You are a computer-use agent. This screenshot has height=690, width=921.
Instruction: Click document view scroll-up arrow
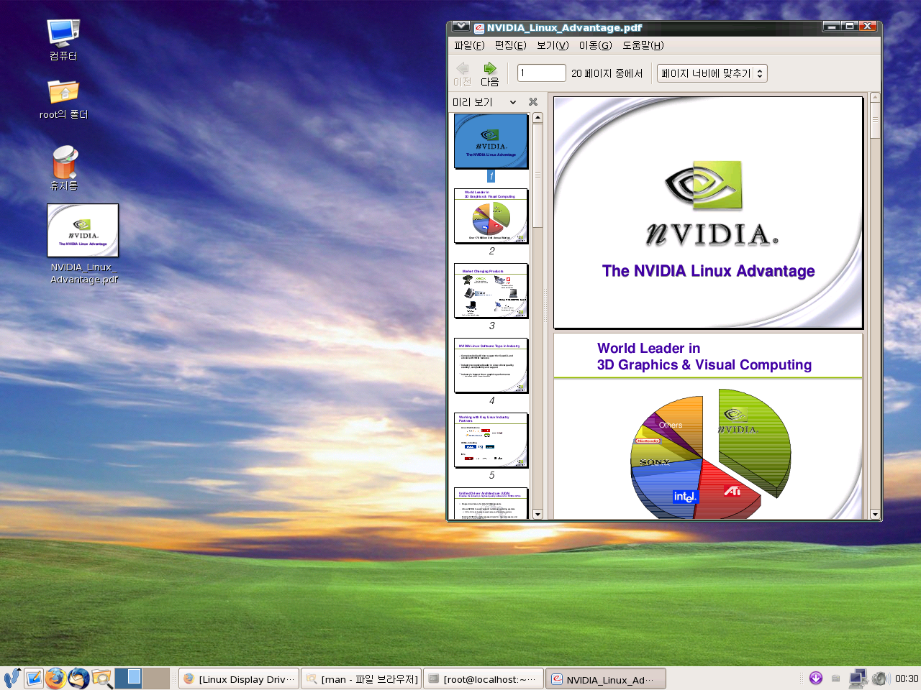pos(875,97)
